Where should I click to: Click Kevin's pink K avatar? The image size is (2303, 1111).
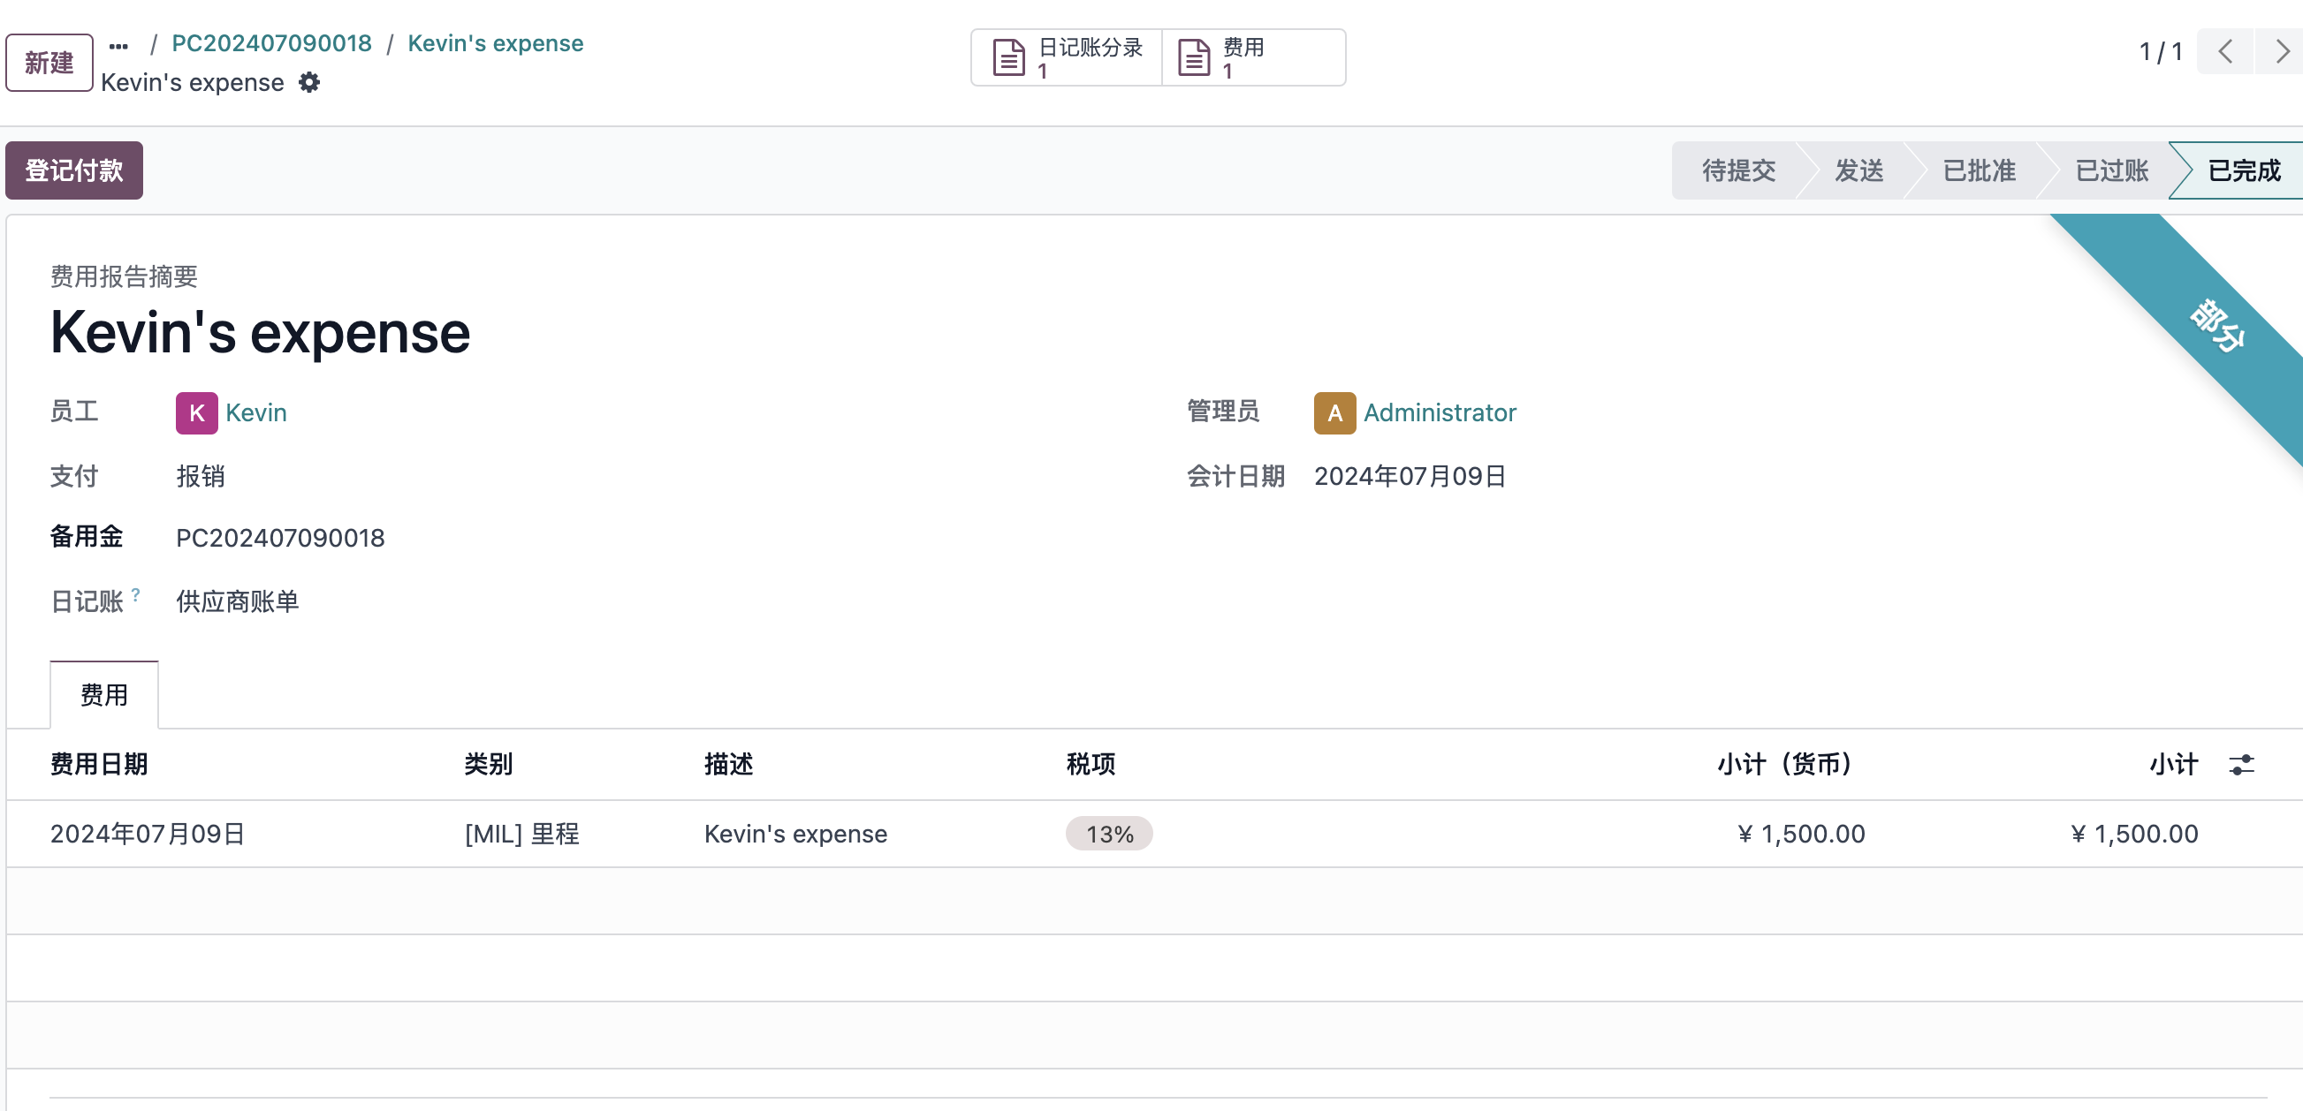click(x=197, y=413)
